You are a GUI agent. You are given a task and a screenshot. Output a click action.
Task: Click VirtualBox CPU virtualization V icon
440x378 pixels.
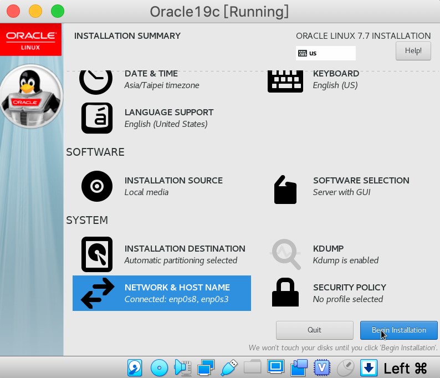[x=322, y=367]
